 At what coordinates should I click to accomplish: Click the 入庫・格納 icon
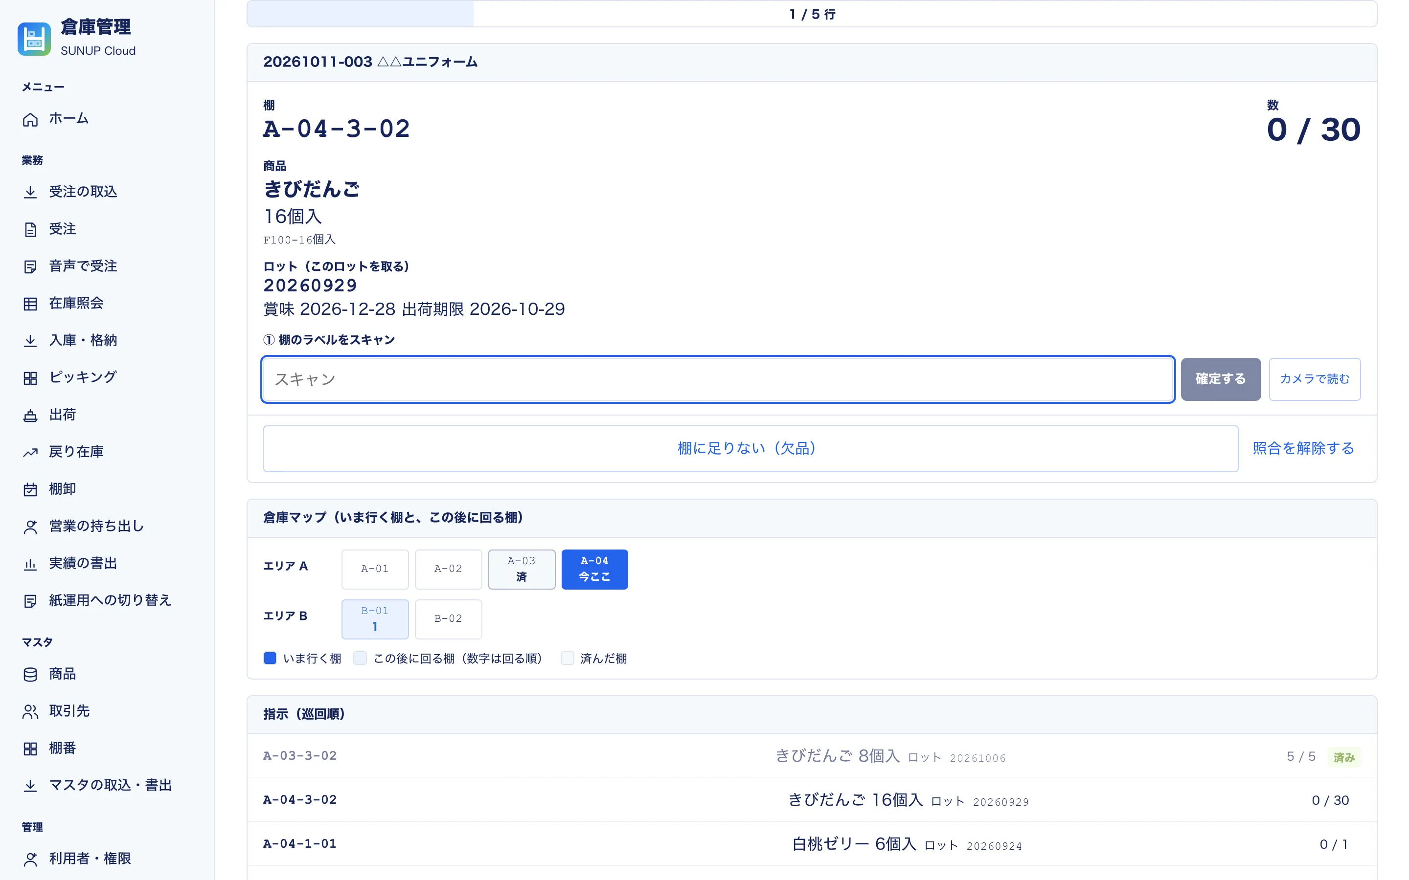click(30, 340)
